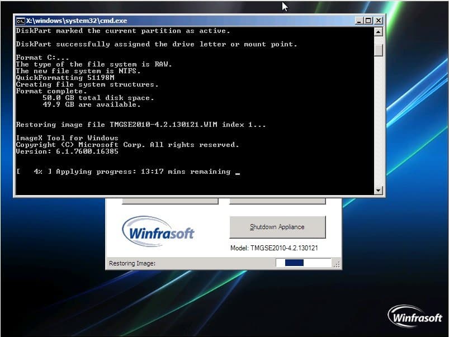The width and height of the screenshot is (449, 337).
Task: Click the '49.9 GB are available.' line
Action: (92, 105)
